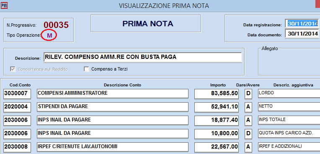Select the Data registrazione date field

click(x=302, y=24)
